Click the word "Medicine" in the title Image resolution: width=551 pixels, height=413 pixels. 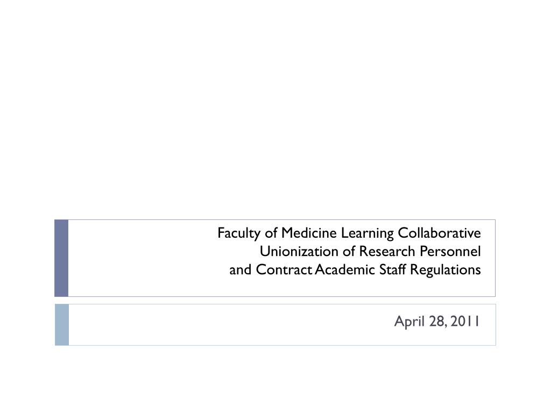pos(309,233)
